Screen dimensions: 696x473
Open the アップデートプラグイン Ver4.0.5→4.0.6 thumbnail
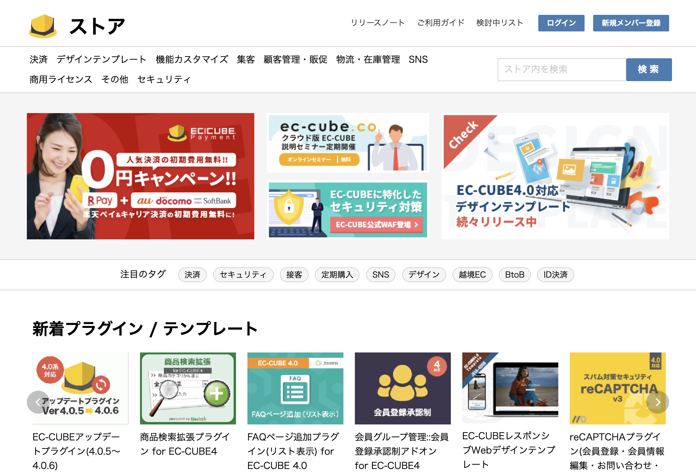tap(81, 388)
